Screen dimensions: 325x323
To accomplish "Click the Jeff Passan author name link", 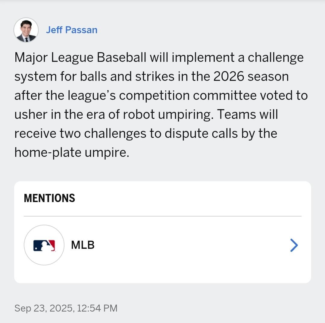I will tap(71, 30).
